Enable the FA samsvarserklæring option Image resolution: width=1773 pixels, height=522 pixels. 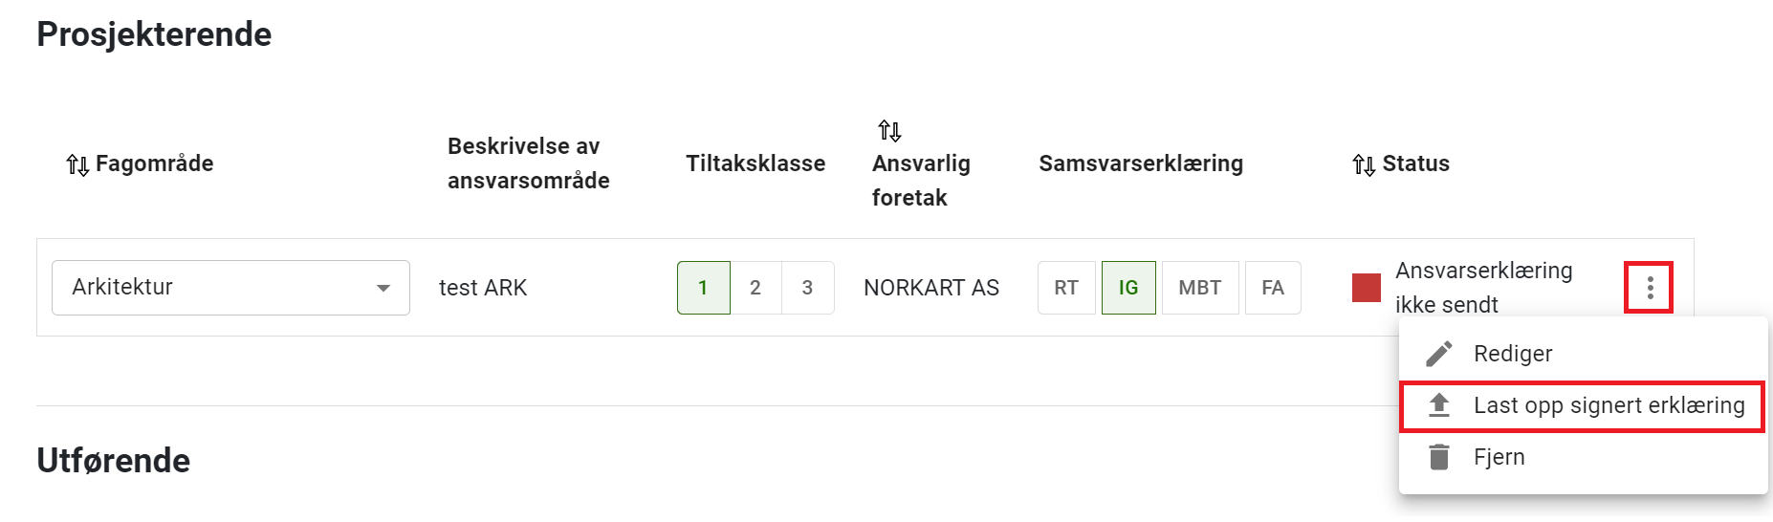[x=1272, y=288]
